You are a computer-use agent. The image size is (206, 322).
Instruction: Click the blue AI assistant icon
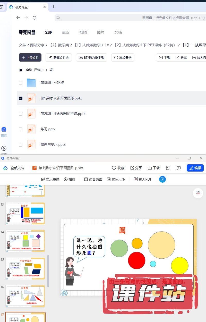pos(162,179)
